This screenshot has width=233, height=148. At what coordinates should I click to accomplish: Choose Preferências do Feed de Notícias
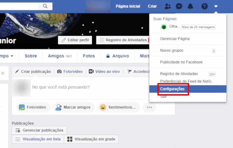[187, 81]
